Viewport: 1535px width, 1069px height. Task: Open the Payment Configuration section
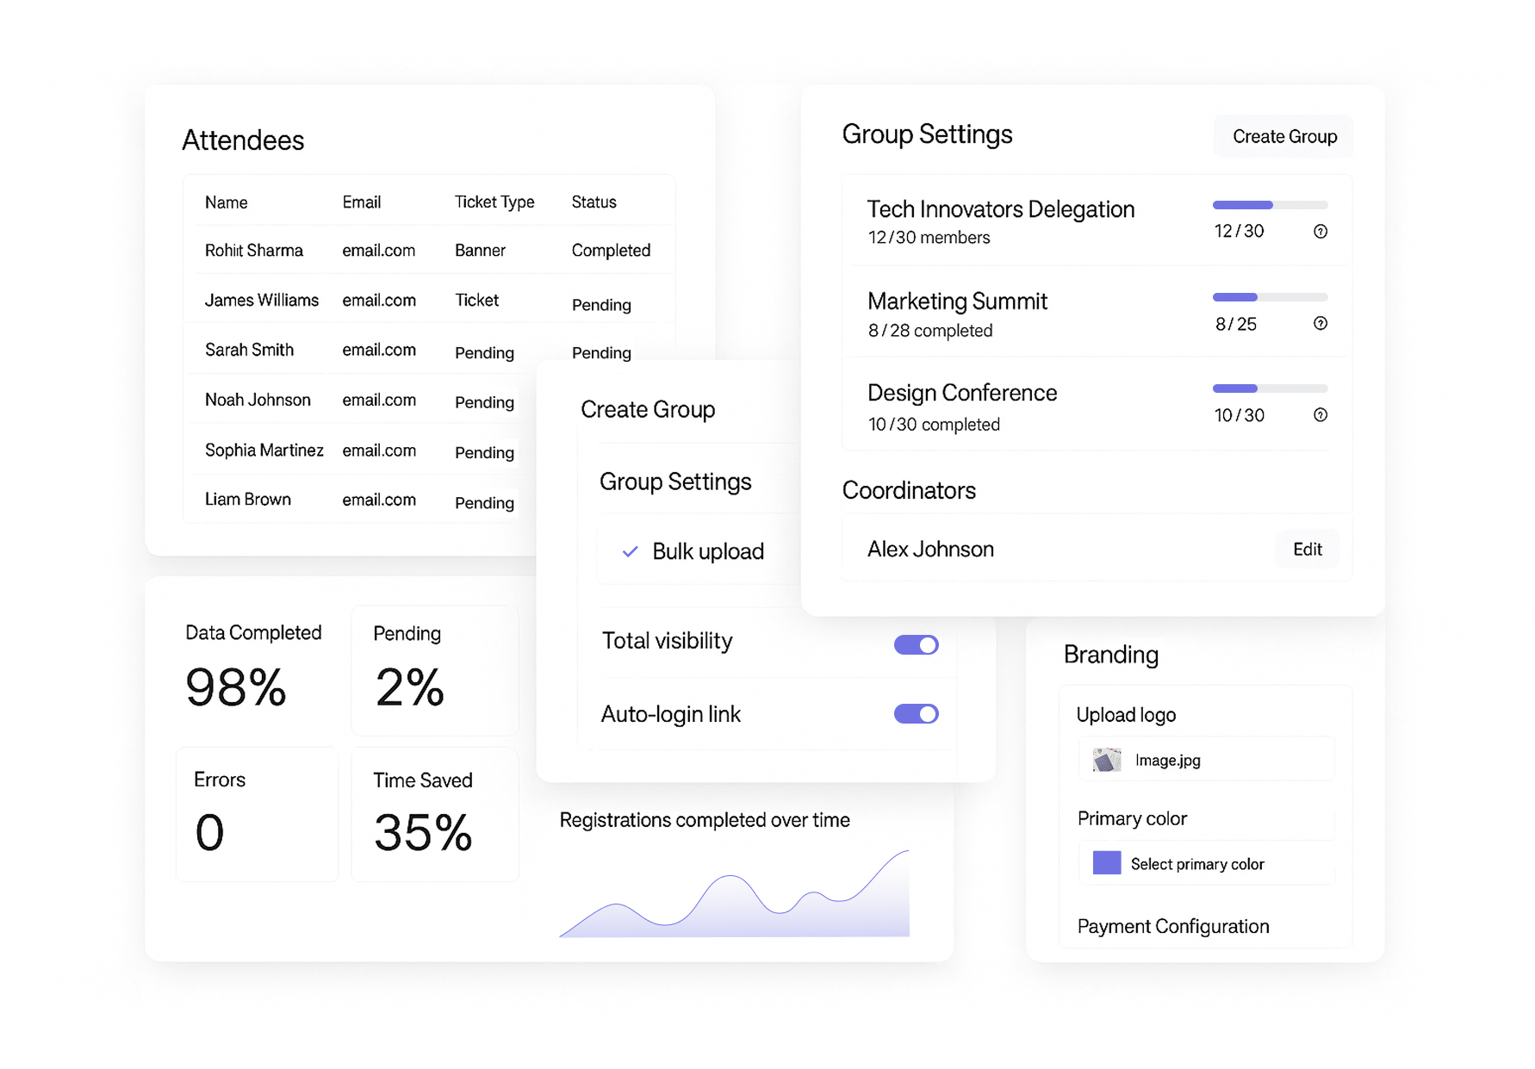click(1173, 926)
